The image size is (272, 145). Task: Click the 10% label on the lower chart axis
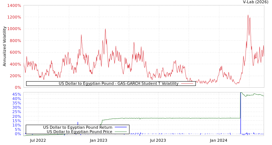pos(16,125)
